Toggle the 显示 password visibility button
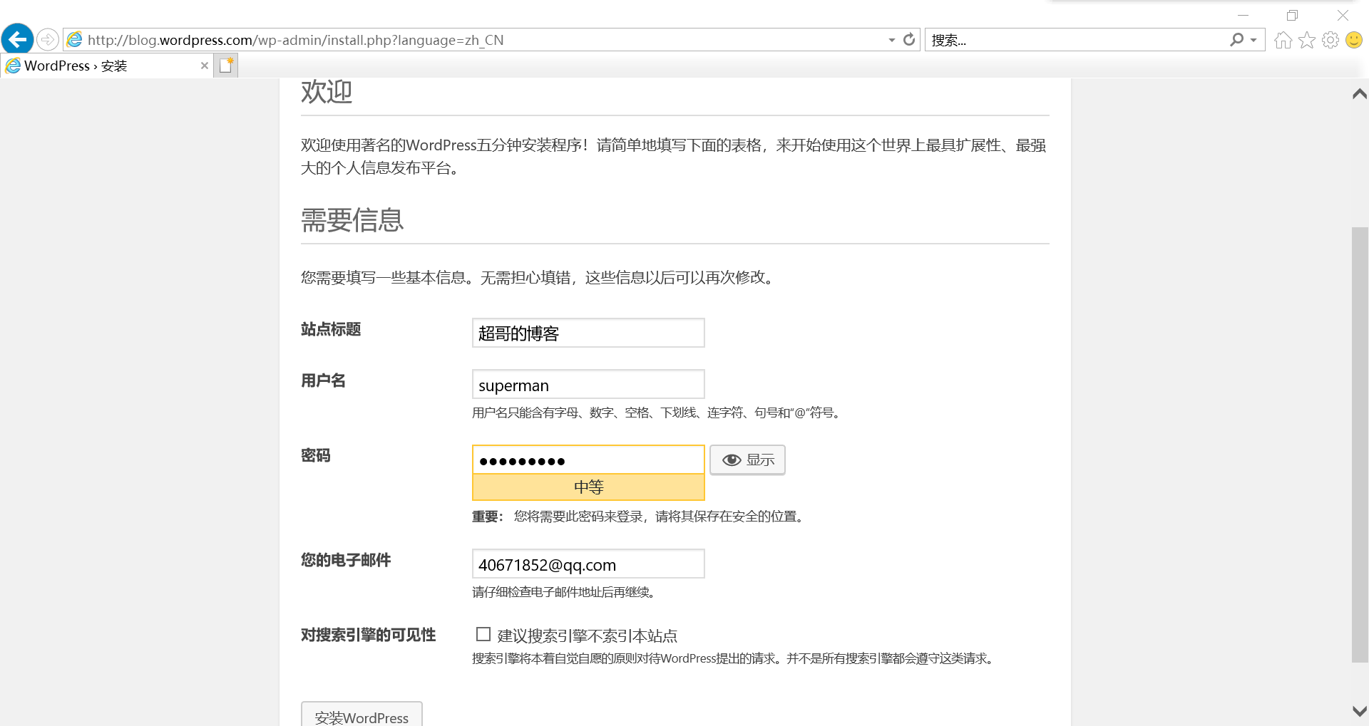Screen dimensions: 1369x726 coord(747,460)
